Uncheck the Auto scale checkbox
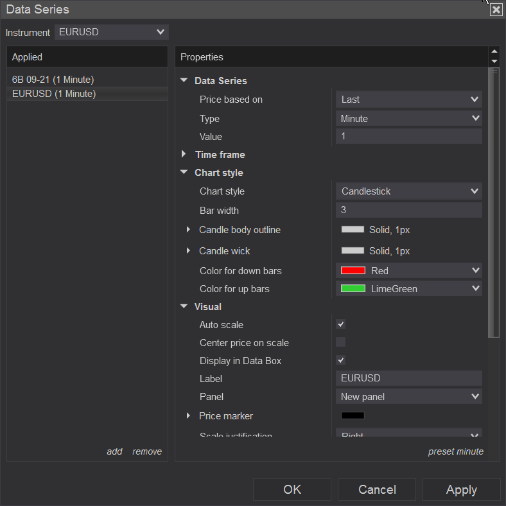The image size is (506, 506). pyautogui.click(x=341, y=324)
